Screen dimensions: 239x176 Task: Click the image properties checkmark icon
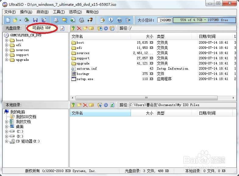click(x=62, y=28)
